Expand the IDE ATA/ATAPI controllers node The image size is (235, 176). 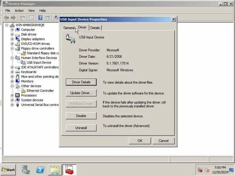[x=12, y=67]
